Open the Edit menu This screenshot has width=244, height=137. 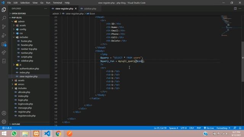(x=15, y=3)
